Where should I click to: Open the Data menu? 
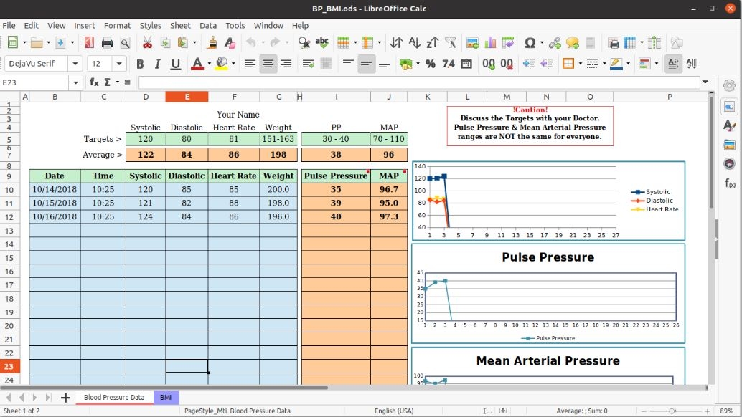(208, 25)
